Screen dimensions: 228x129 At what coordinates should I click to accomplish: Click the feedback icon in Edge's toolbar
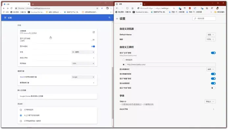click(x=212, y=8)
